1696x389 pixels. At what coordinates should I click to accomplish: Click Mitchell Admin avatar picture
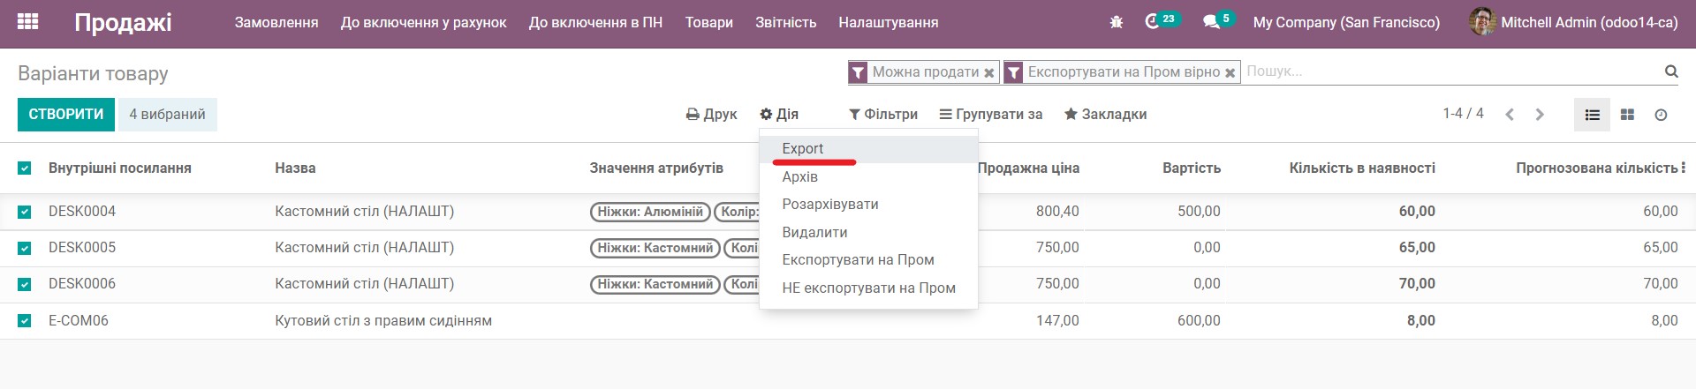[x=1482, y=22]
